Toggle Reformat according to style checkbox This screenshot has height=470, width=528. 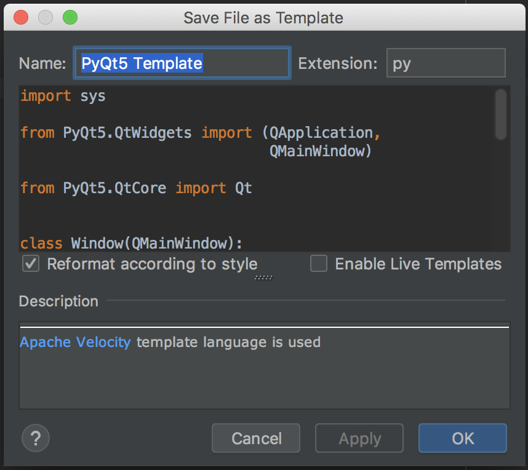click(x=31, y=263)
